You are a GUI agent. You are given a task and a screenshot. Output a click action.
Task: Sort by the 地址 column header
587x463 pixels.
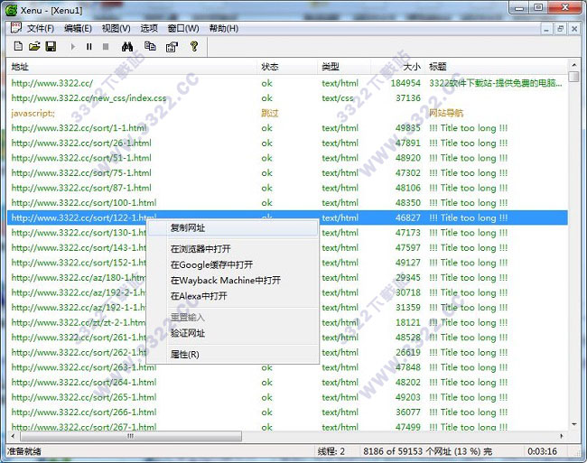20,67
